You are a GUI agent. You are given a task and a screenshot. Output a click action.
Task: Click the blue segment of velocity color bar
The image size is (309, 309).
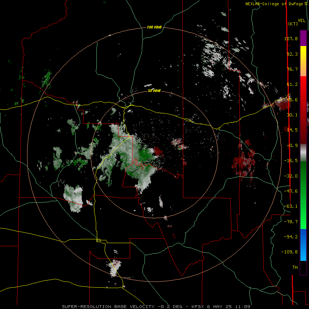pyautogui.click(x=303, y=245)
